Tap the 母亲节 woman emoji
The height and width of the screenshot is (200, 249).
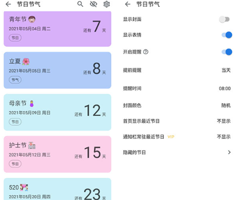(x=32, y=104)
